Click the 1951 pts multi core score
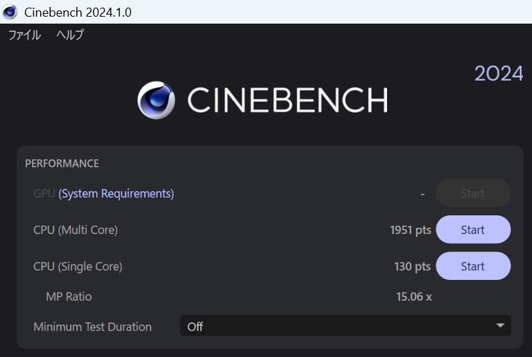Image resolution: width=532 pixels, height=357 pixels. [411, 230]
